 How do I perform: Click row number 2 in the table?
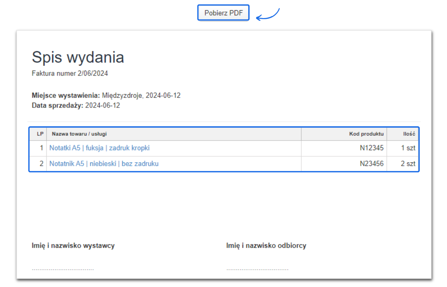[41, 163]
